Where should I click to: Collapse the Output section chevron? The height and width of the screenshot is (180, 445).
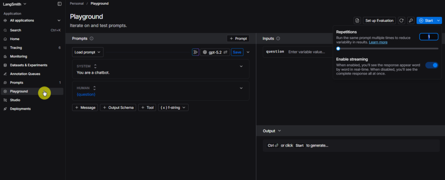point(279,131)
